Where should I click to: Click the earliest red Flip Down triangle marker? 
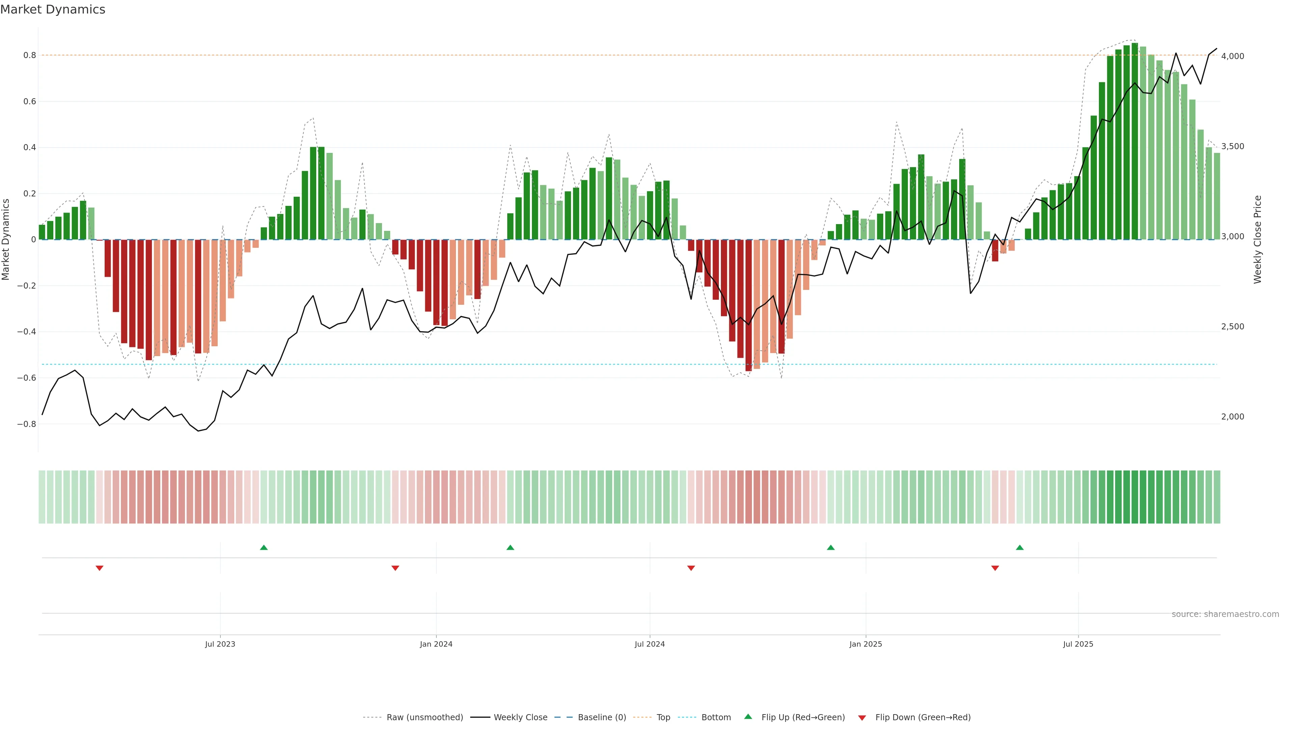100,568
